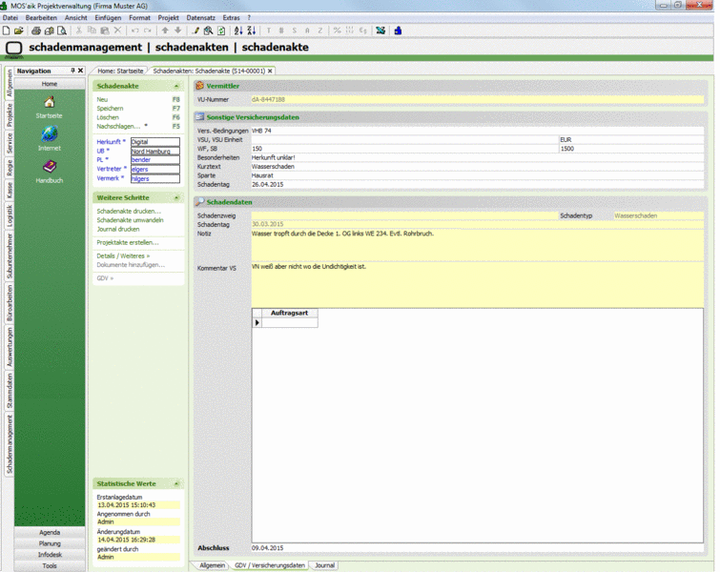Click Speichern action link
Image resolution: width=720 pixels, height=572 pixels.
click(x=110, y=109)
